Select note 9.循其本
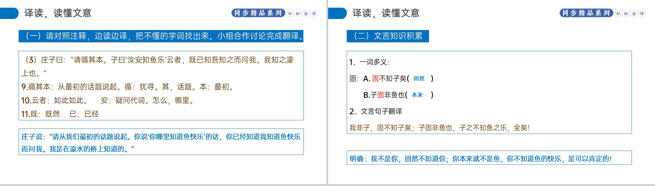This screenshot has width=655, height=186. pyautogui.click(x=128, y=87)
